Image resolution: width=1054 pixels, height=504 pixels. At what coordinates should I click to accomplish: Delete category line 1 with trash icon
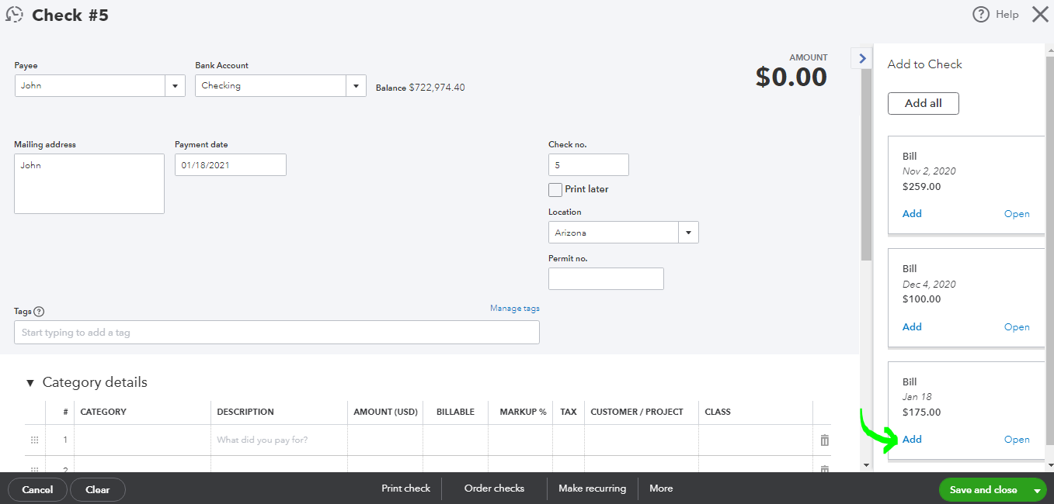(825, 440)
